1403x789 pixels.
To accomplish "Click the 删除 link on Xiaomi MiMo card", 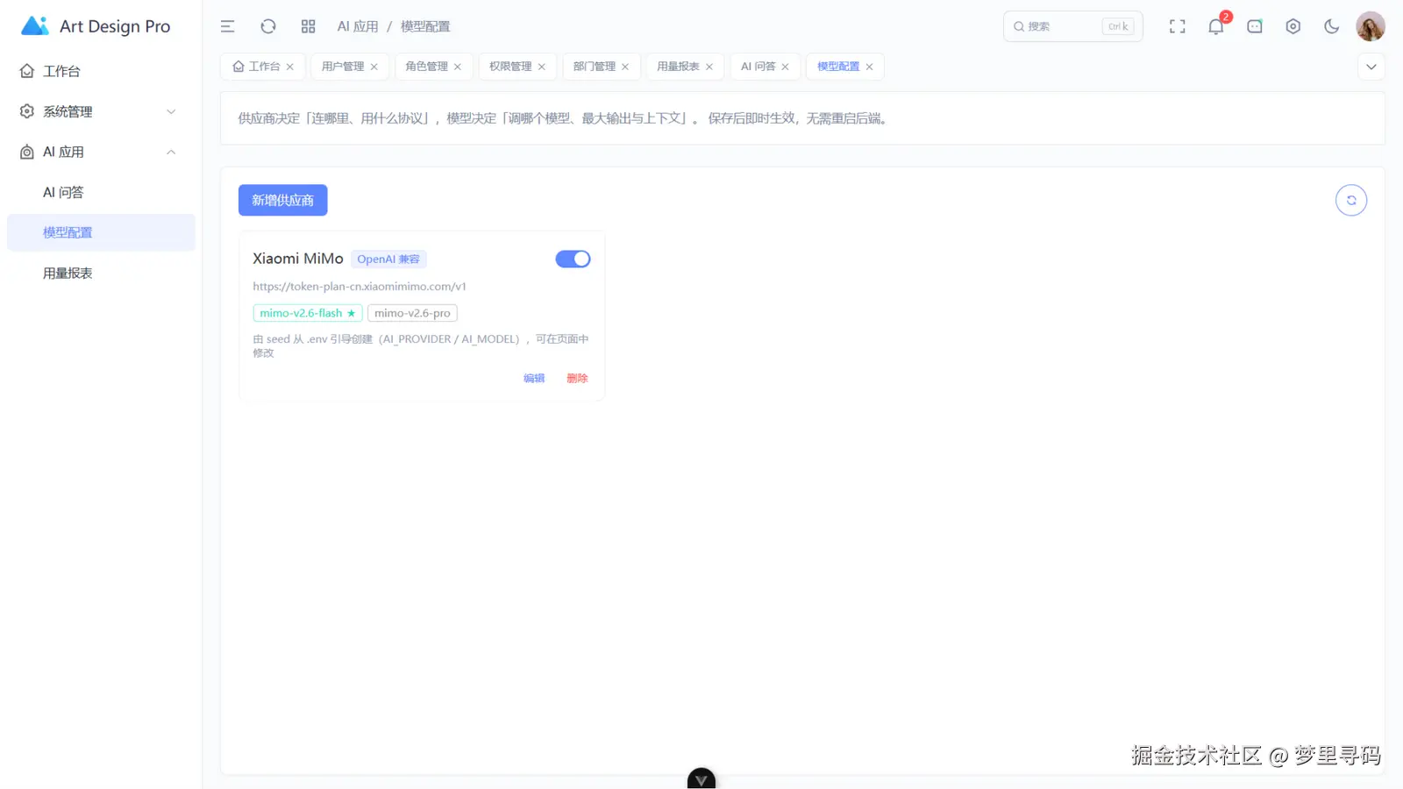I will click(x=577, y=378).
